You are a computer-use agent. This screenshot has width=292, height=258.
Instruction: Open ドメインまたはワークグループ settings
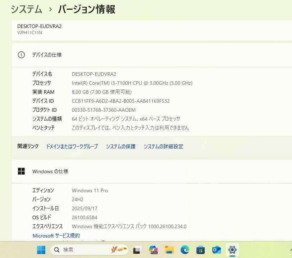click(71, 146)
